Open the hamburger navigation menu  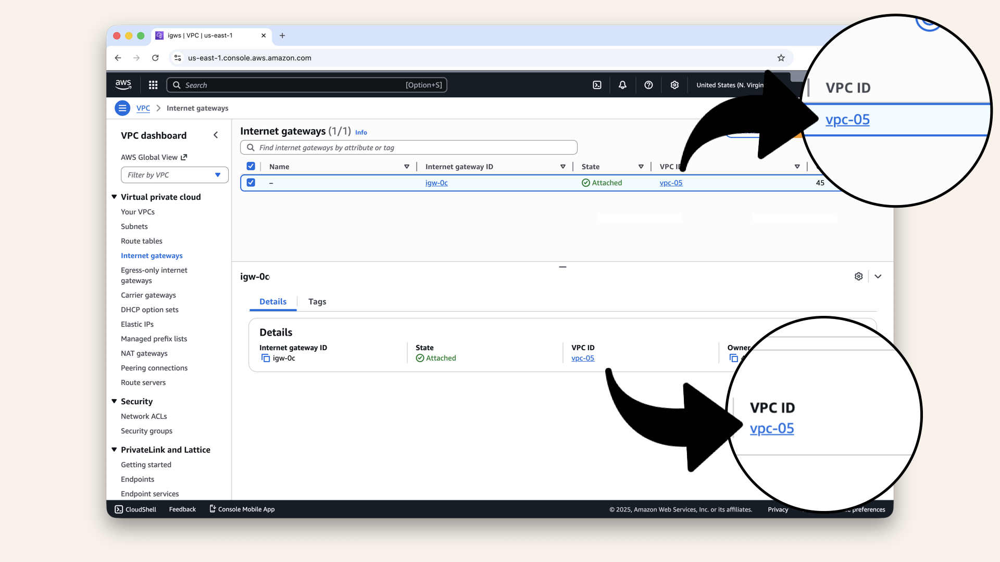click(x=122, y=108)
